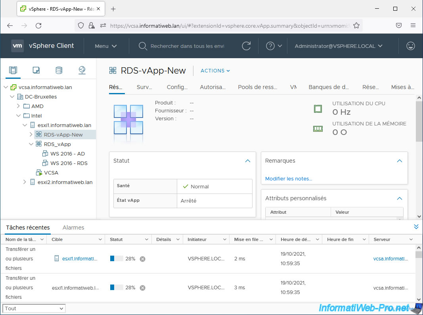The height and width of the screenshot is (315, 423).
Task: Collapse the RDS_vApp node
Action: point(31,144)
